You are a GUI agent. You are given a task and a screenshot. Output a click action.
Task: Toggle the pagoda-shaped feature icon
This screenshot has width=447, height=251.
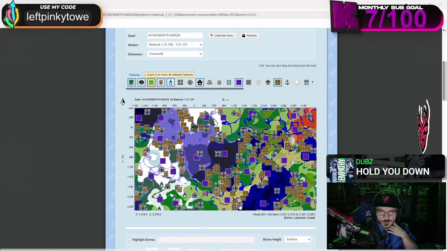click(268, 82)
